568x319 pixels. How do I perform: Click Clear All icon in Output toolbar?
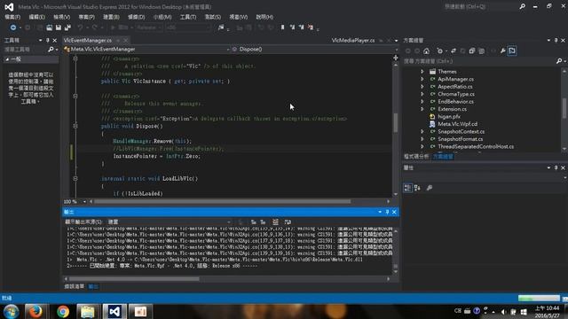coord(275,222)
